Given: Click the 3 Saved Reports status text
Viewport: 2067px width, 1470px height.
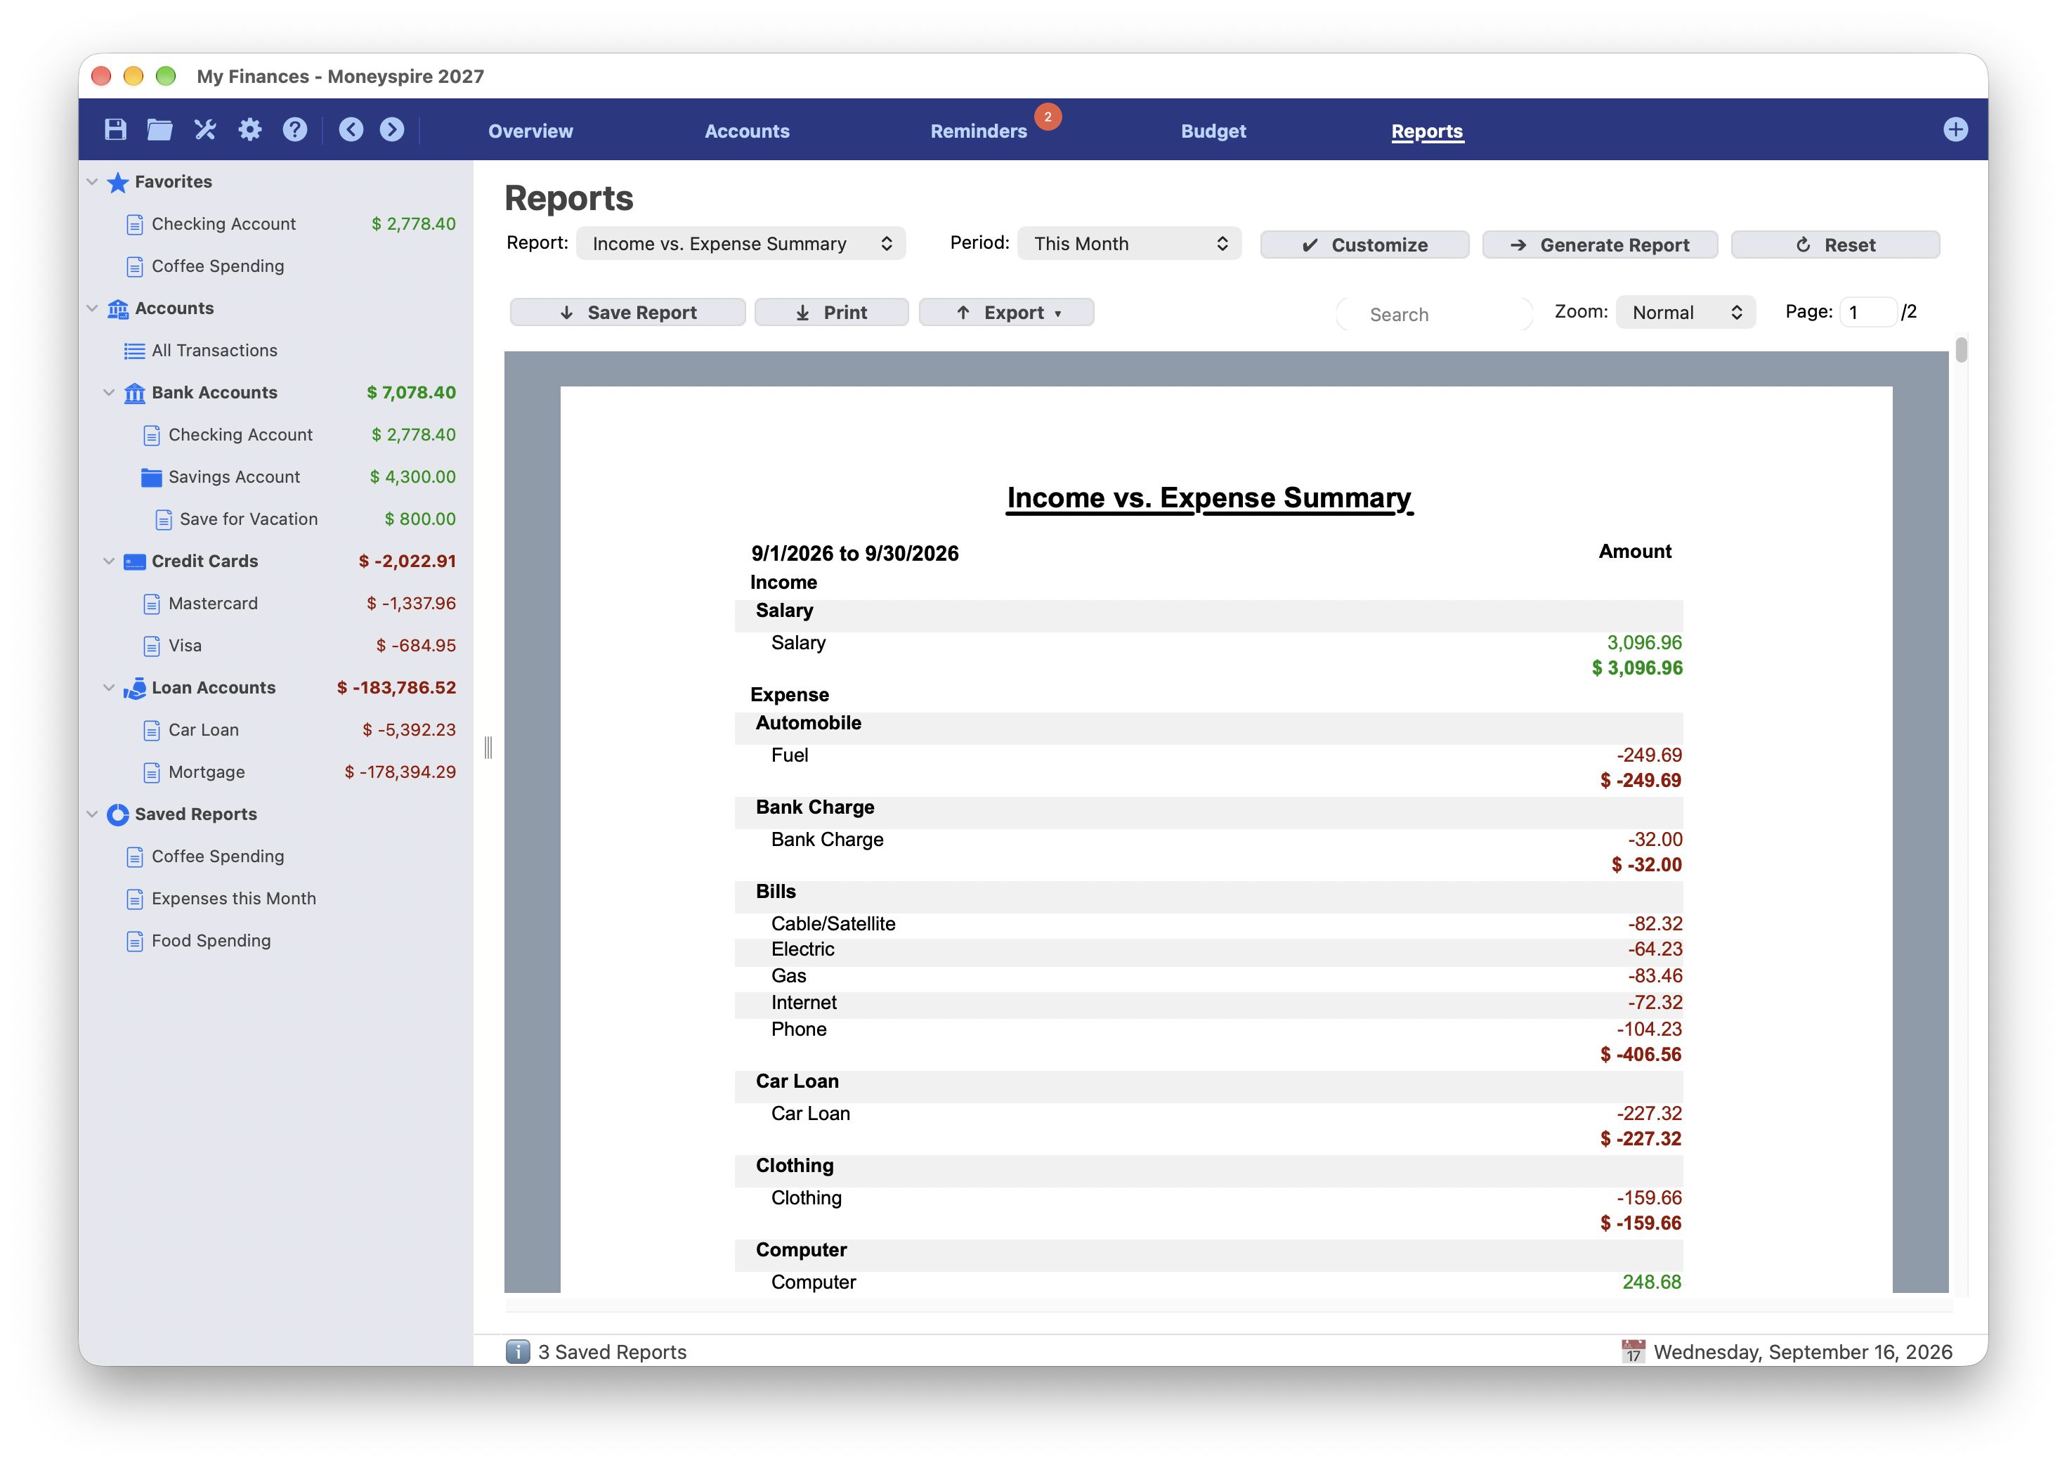Looking at the screenshot, I should coord(612,1351).
